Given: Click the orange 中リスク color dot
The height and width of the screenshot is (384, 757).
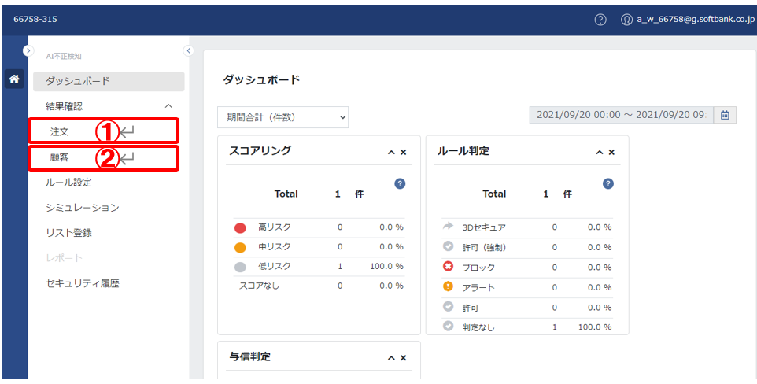Looking at the screenshot, I should pyautogui.click(x=240, y=248).
